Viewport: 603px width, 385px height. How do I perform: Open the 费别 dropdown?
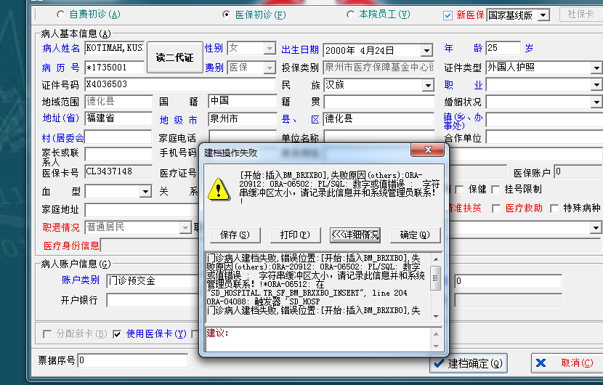pos(270,68)
